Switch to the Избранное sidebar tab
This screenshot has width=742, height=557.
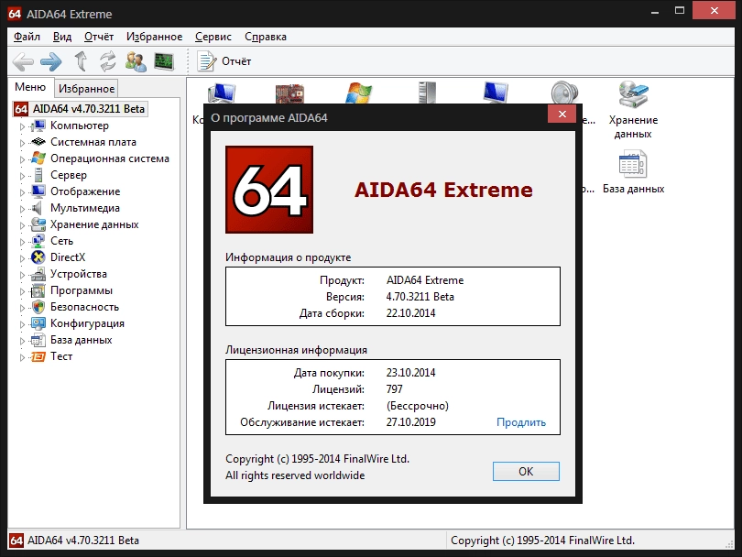coord(87,89)
